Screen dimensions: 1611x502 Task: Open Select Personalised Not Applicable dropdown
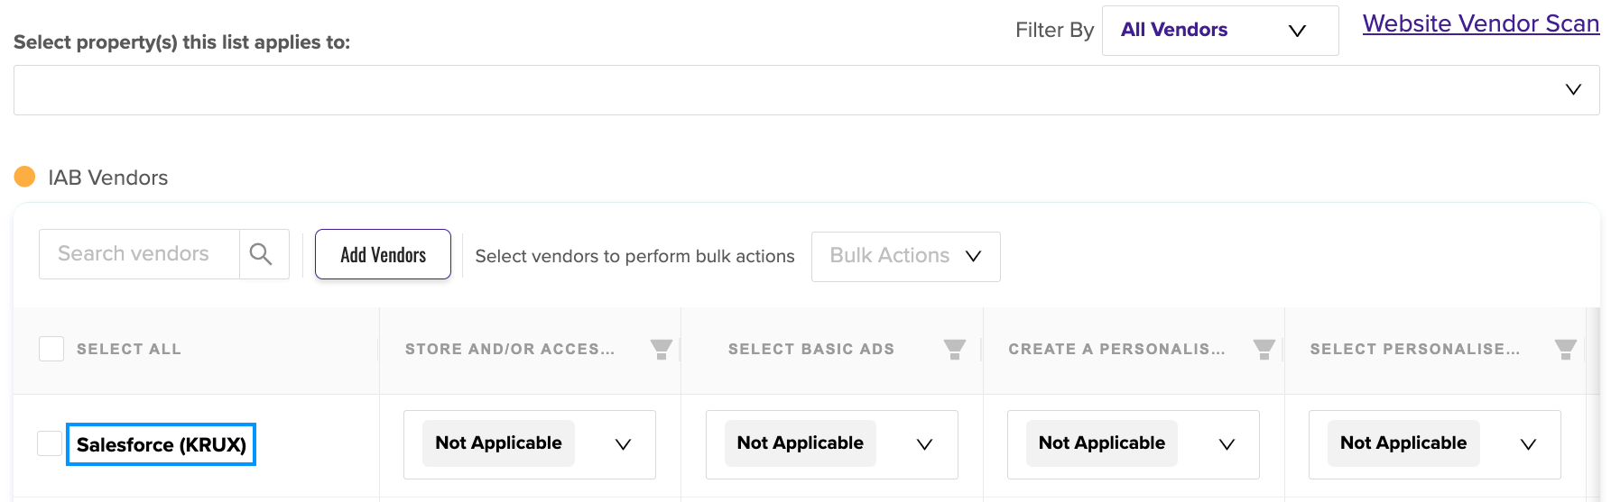(1435, 444)
